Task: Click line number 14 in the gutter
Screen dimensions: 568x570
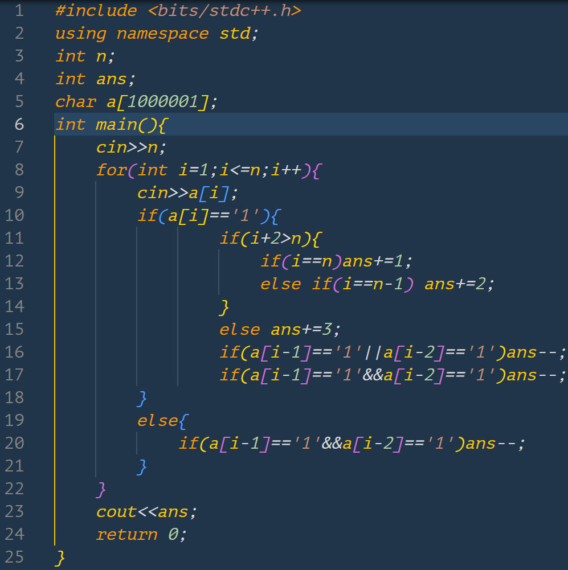Action: [x=14, y=306]
